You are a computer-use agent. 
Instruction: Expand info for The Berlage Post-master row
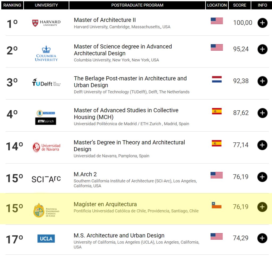pos(262,81)
